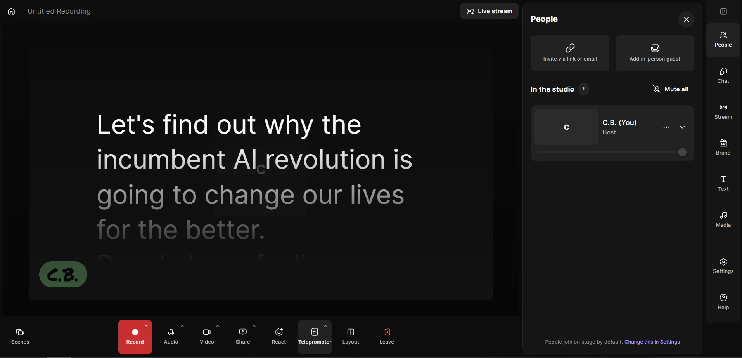Collapse the sidebar panel toggle icon
The image size is (742, 358).
(x=723, y=11)
